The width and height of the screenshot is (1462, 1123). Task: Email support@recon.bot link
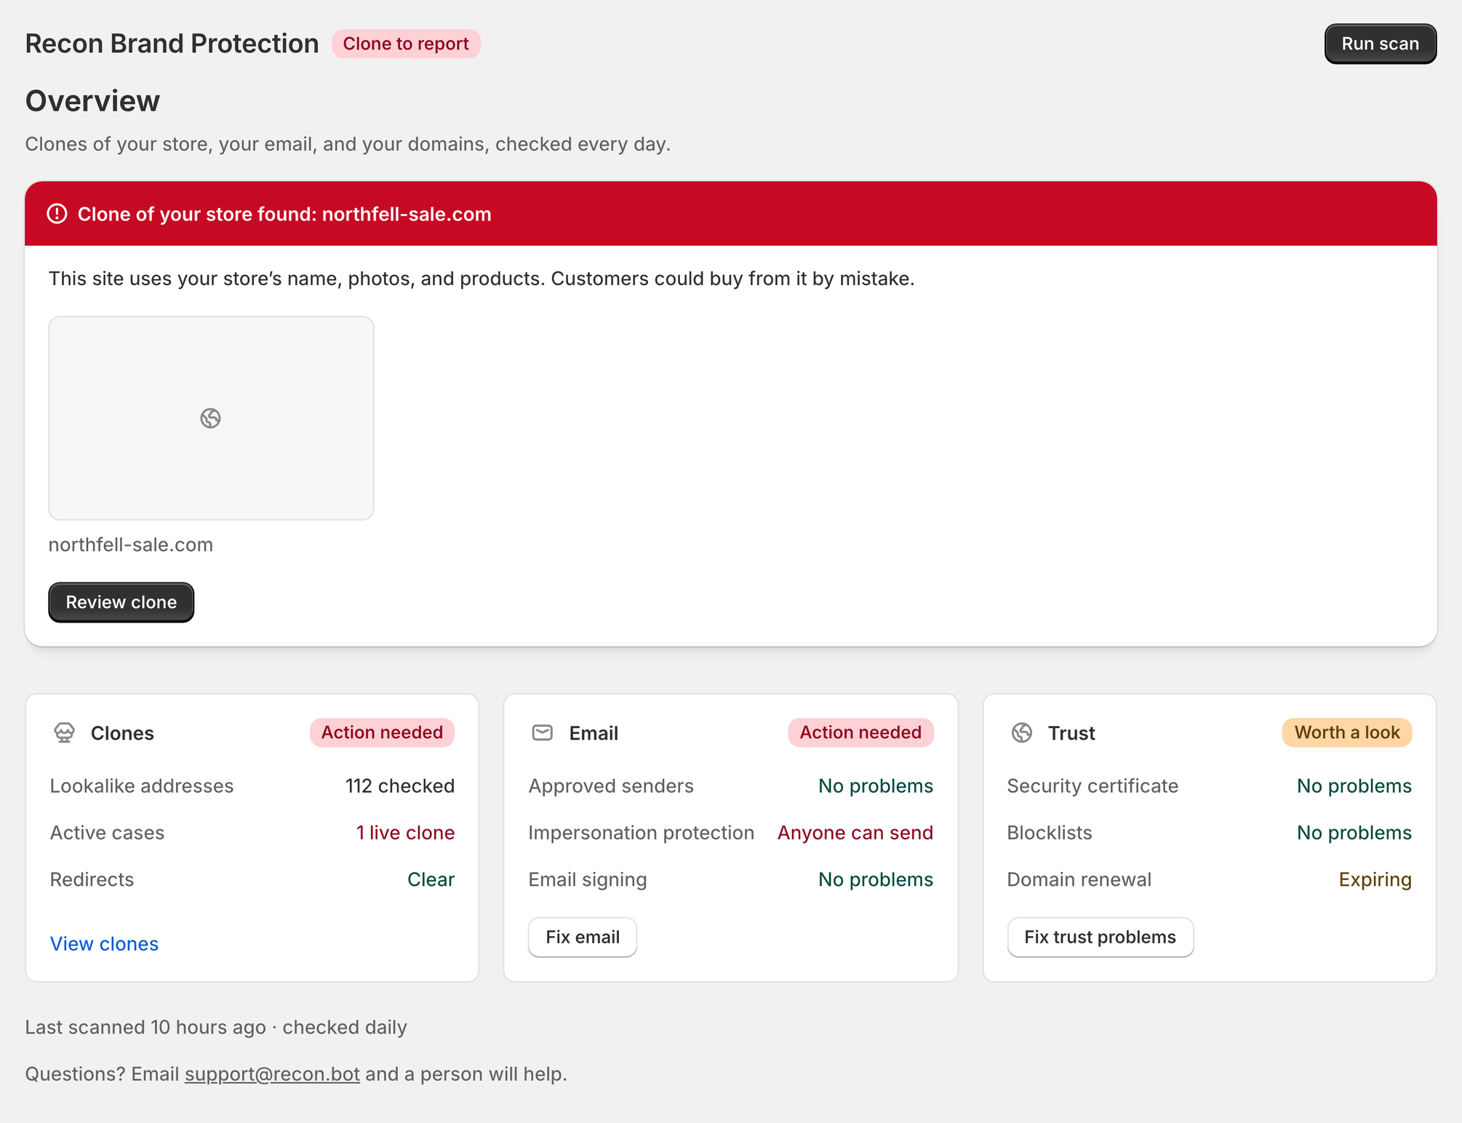coord(272,1074)
